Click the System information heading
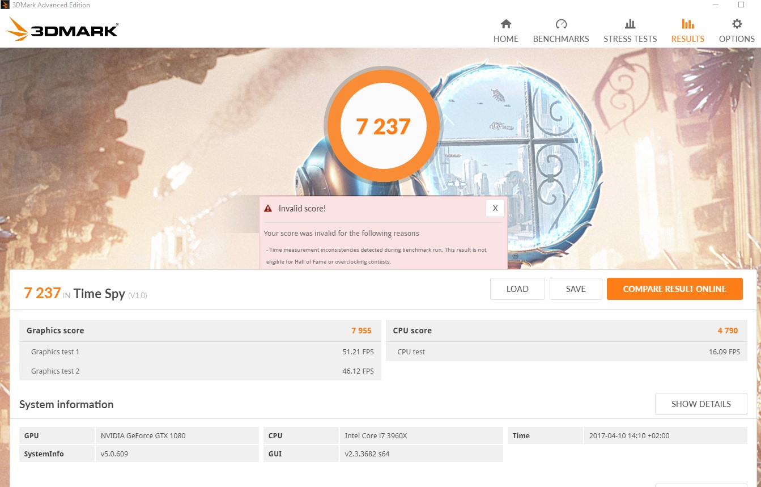Image resolution: width=761 pixels, height=487 pixels. pyautogui.click(x=66, y=404)
